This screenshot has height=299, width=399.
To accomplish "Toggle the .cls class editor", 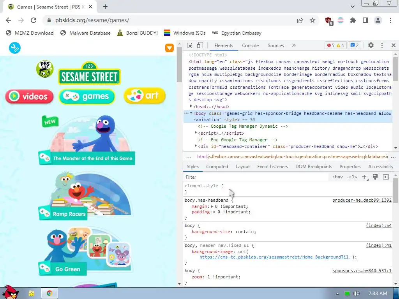I will tap(352, 177).
